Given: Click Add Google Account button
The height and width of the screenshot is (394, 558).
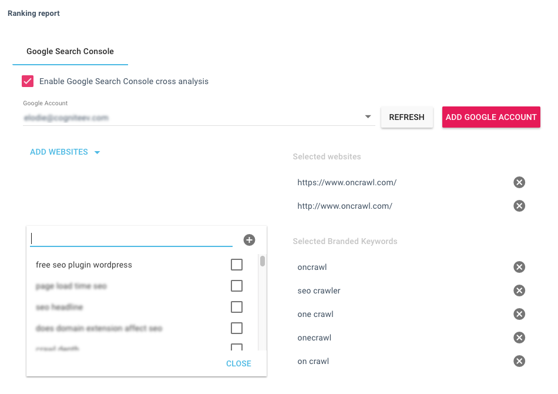Looking at the screenshot, I should pyautogui.click(x=491, y=117).
